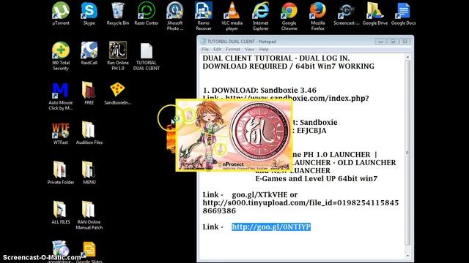Image resolution: width=469 pixels, height=263 pixels.
Task: Click the Notepad scroll up arrow
Action: click(407, 57)
